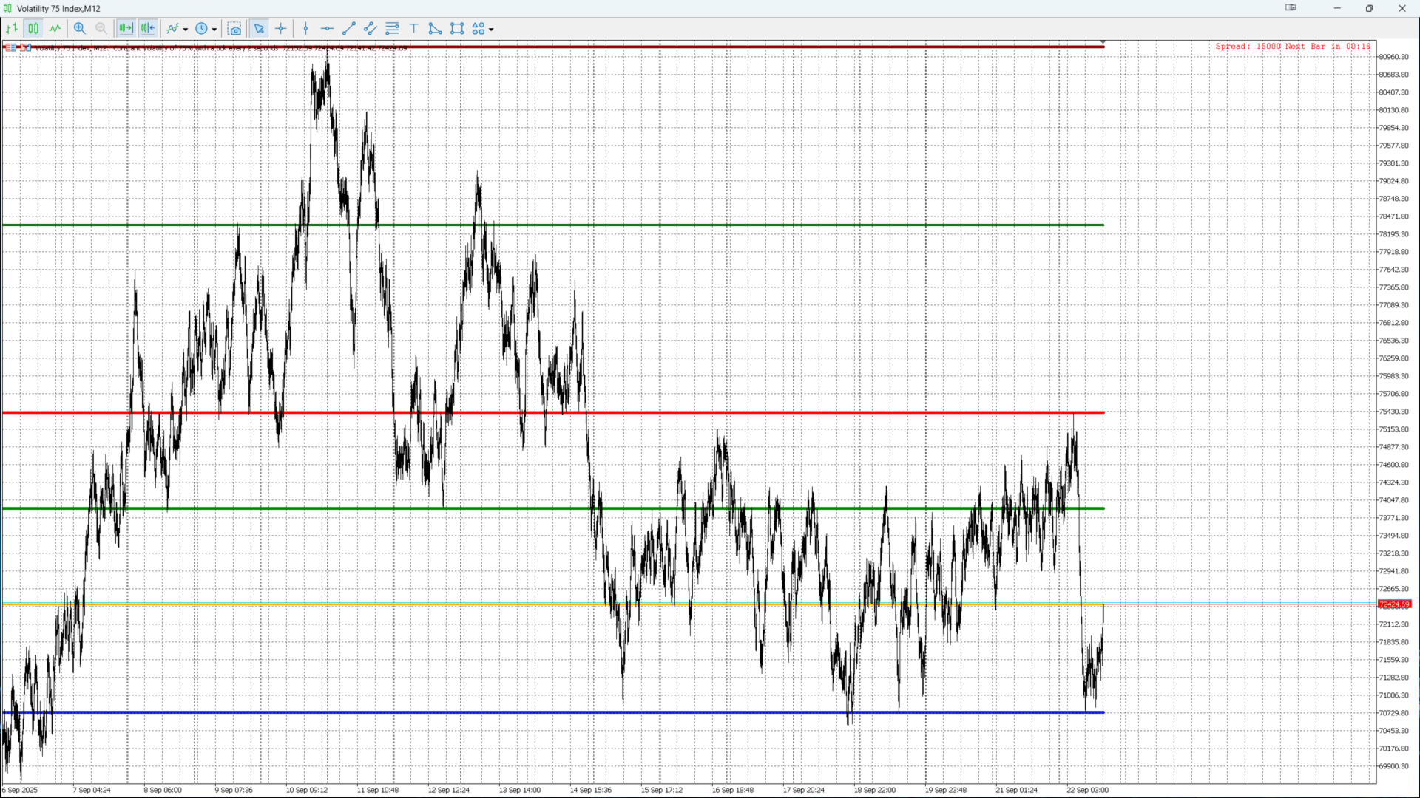1420x798 pixels.
Task: Select the crosshair tool
Action: click(281, 29)
